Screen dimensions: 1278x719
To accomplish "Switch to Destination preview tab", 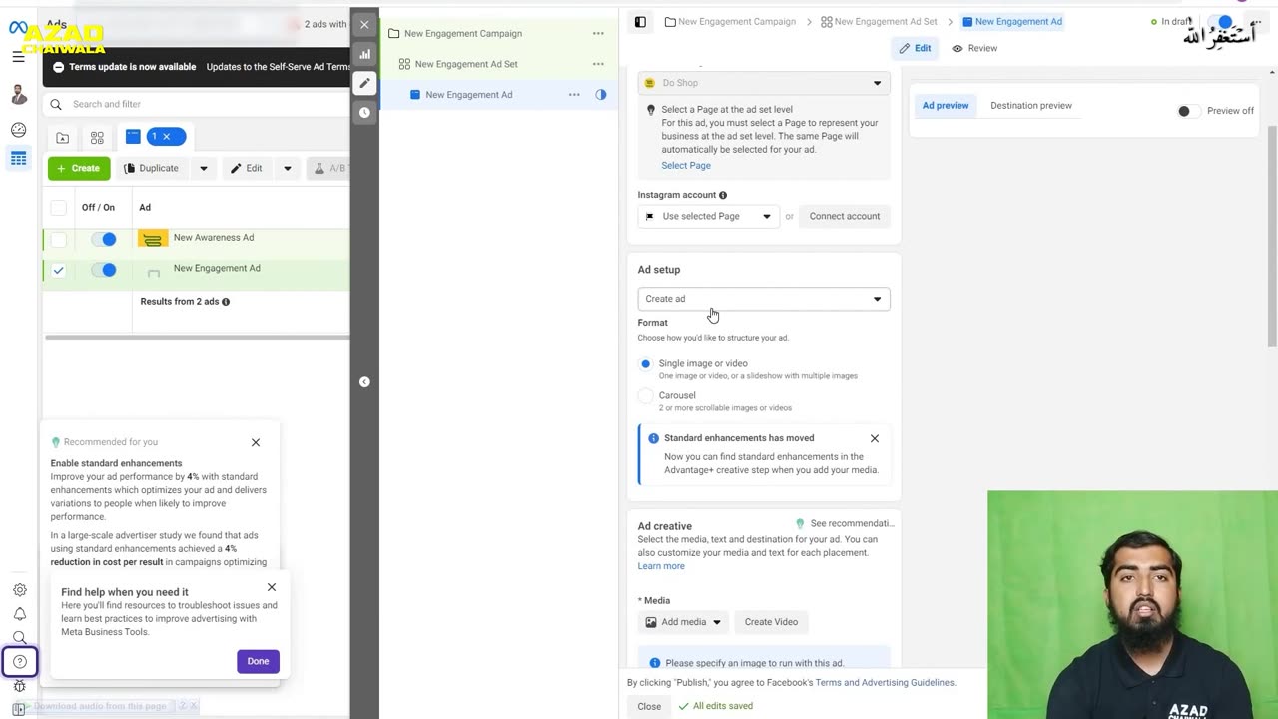I will pyautogui.click(x=1031, y=106).
